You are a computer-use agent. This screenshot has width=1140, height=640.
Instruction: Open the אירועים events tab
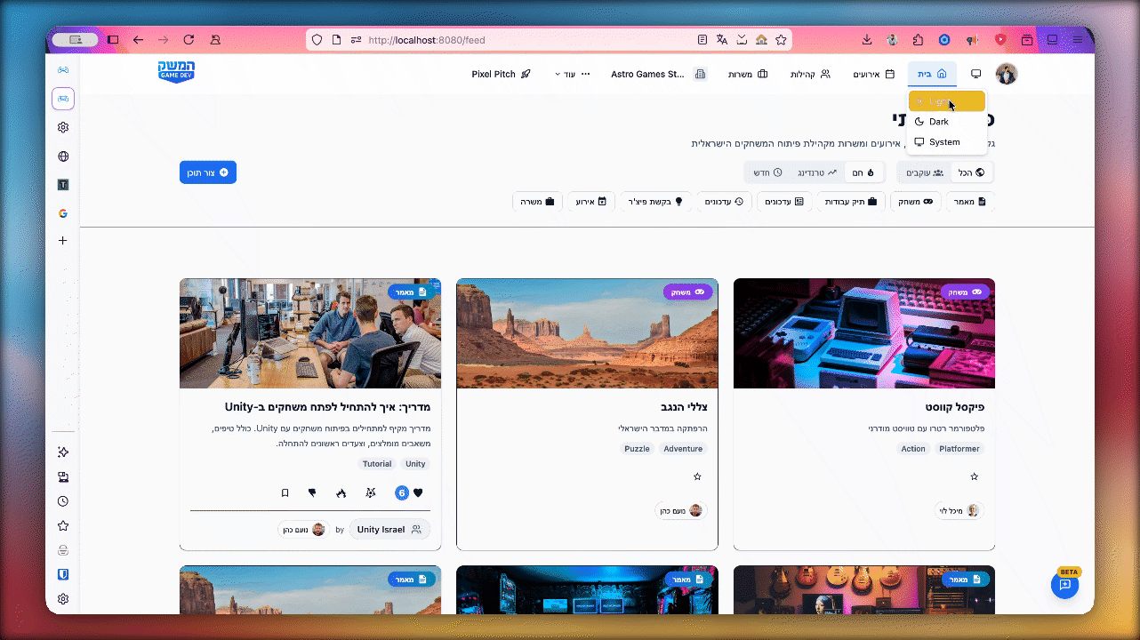pyautogui.click(x=873, y=74)
